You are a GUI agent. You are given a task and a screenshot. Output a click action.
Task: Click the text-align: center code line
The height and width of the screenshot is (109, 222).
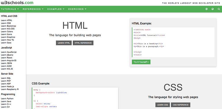pos(46,106)
